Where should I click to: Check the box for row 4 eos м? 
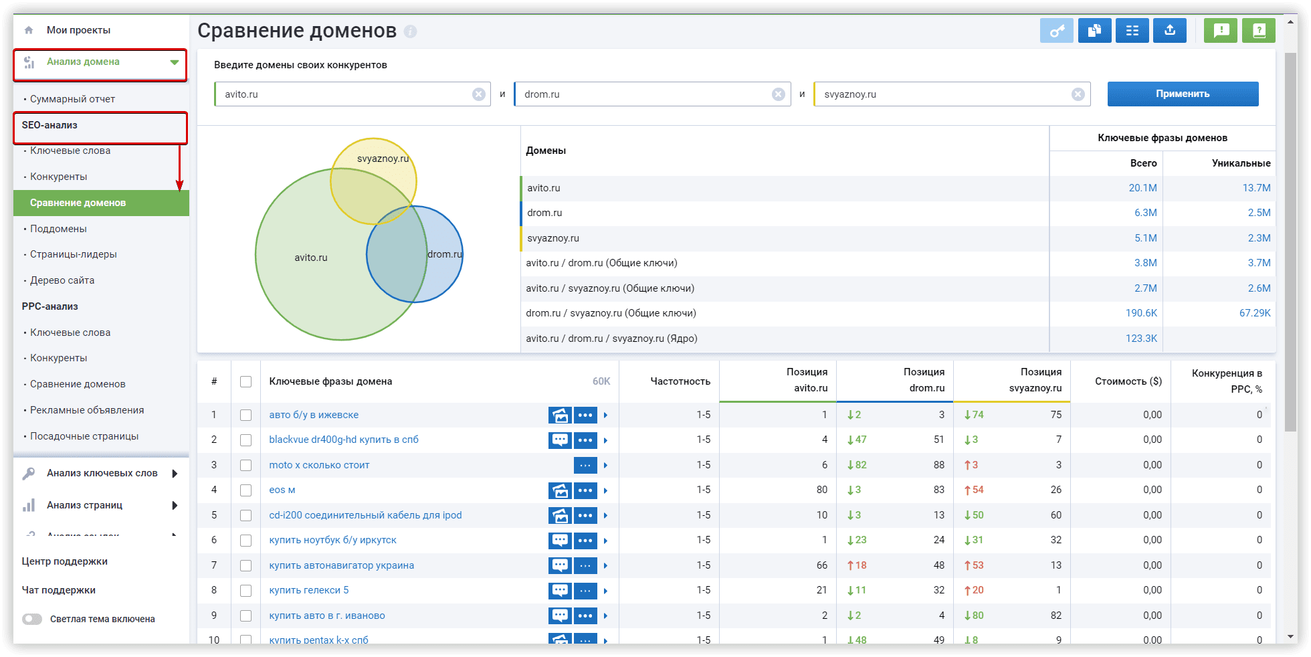pyautogui.click(x=246, y=490)
